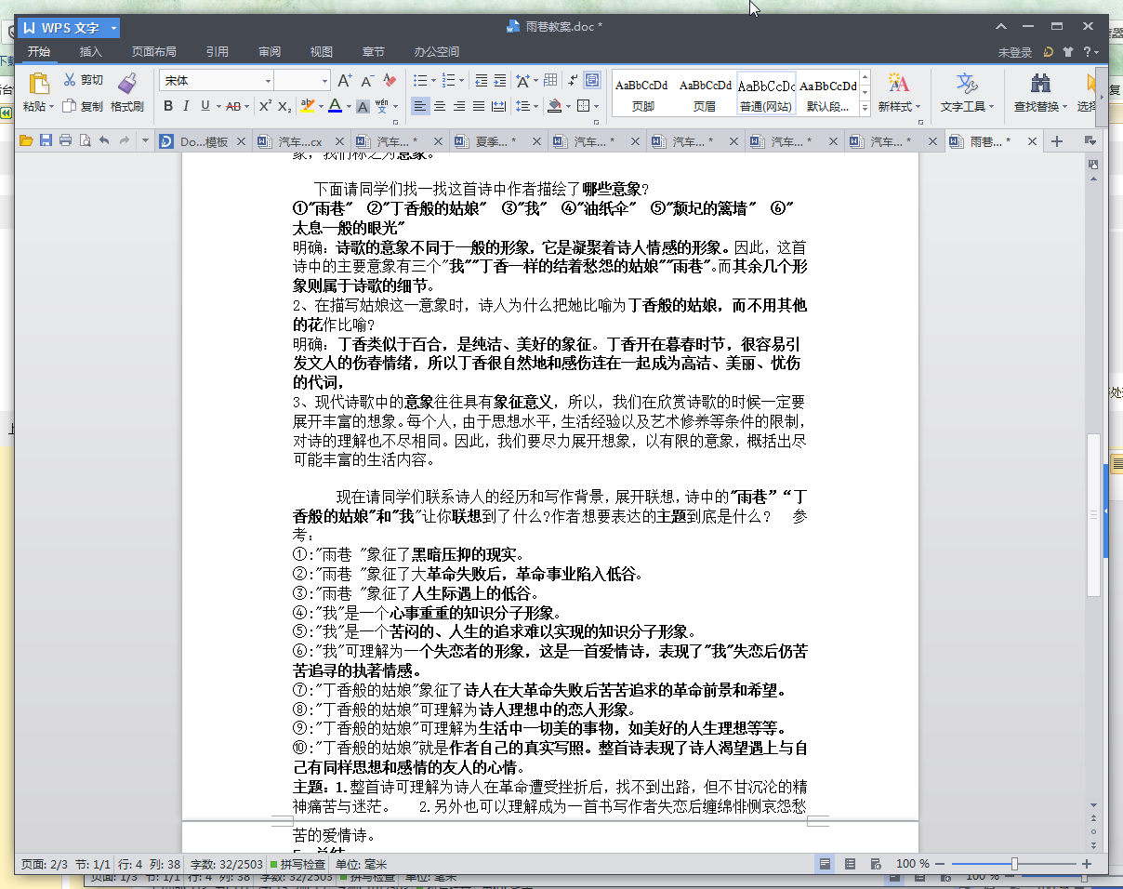Close the Do...模板 document tab

click(241, 141)
